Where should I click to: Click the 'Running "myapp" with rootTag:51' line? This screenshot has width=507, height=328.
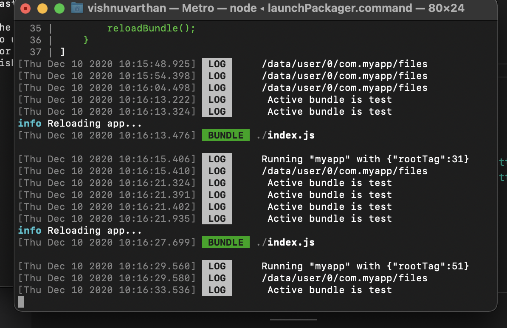364,266
